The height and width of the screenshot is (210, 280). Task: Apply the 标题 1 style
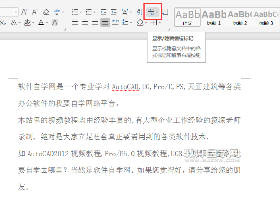pyautogui.click(x=214, y=17)
